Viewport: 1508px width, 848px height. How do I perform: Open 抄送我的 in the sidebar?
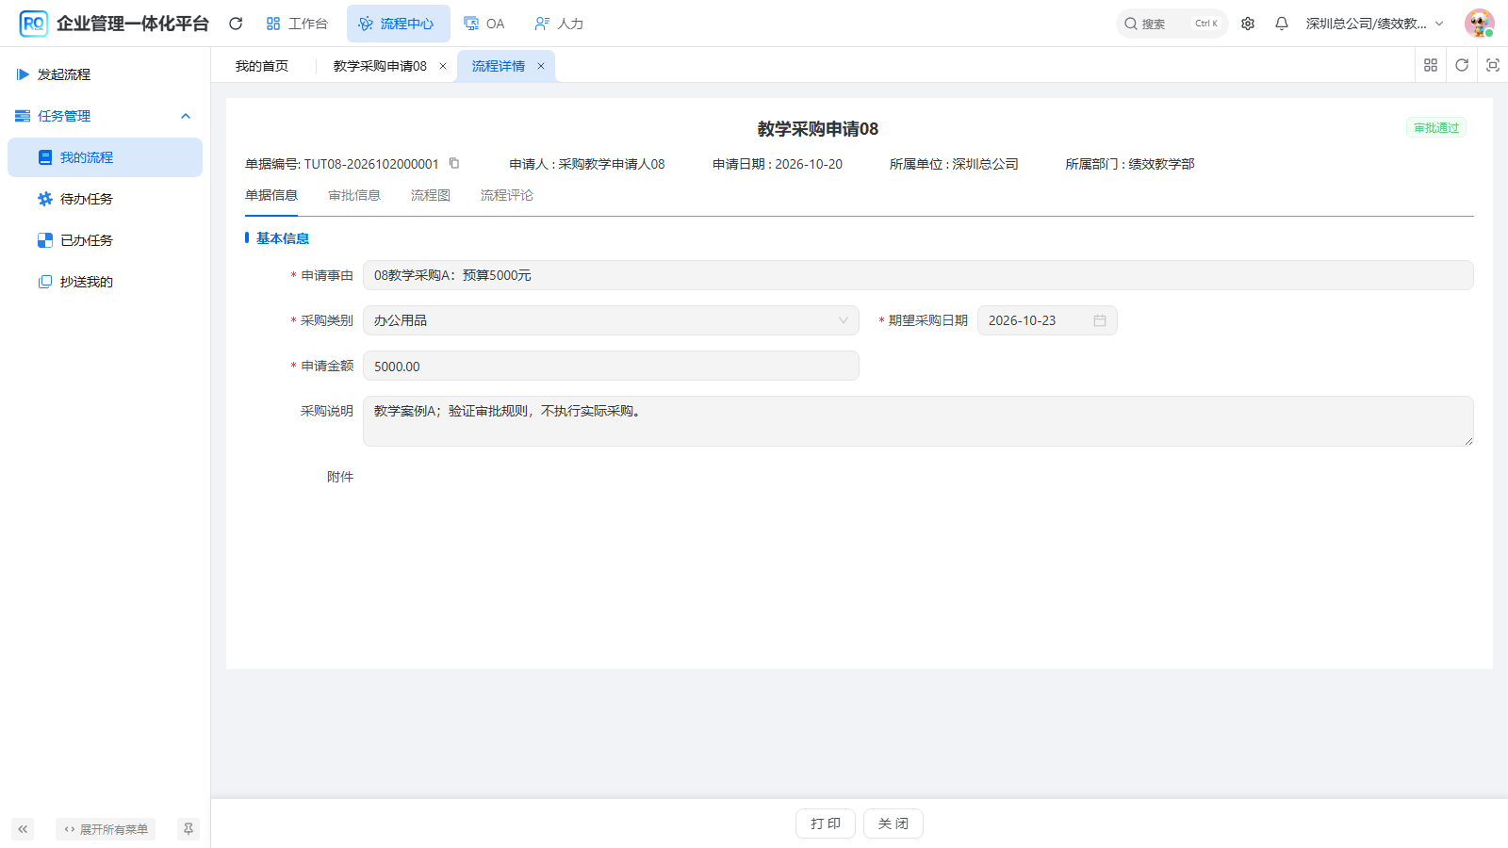pos(105,282)
